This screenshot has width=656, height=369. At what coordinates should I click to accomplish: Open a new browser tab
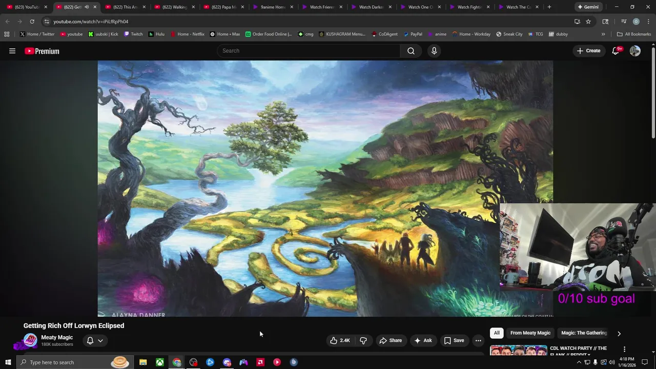(549, 7)
